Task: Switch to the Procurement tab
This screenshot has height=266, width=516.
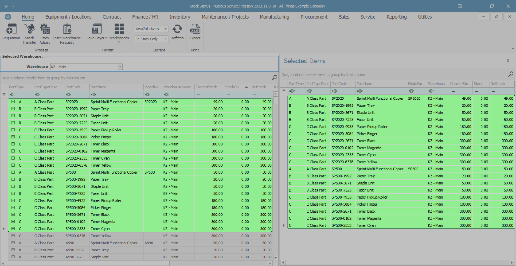Action: [x=314, y=17]
